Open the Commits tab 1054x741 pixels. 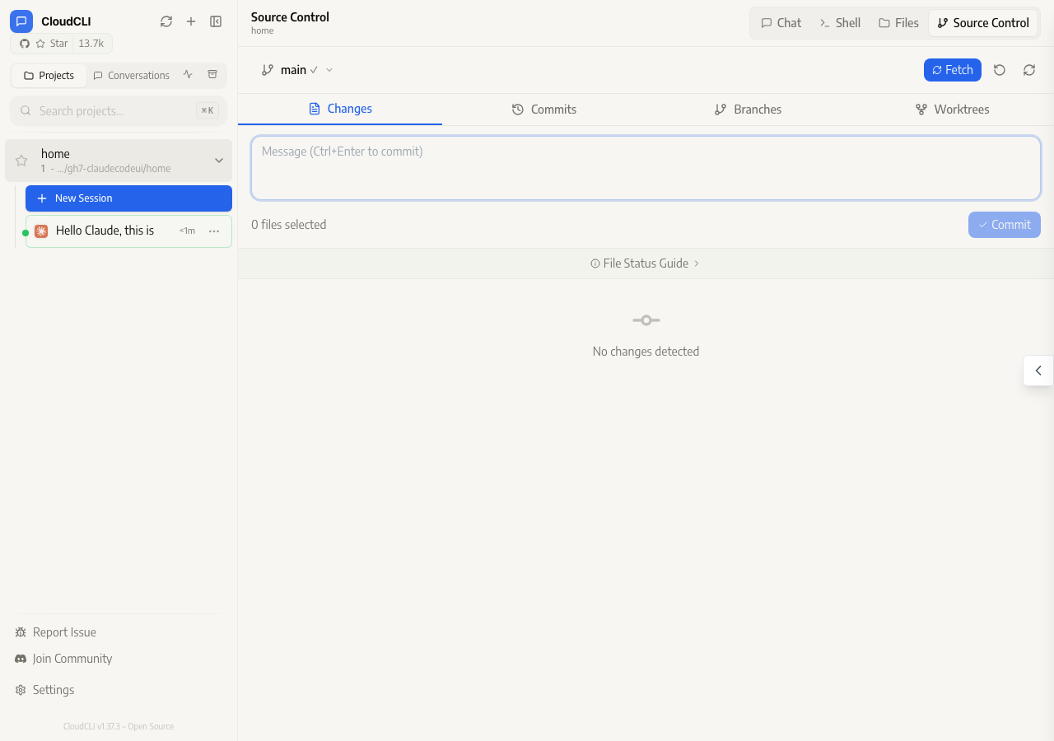click(544, 110)
